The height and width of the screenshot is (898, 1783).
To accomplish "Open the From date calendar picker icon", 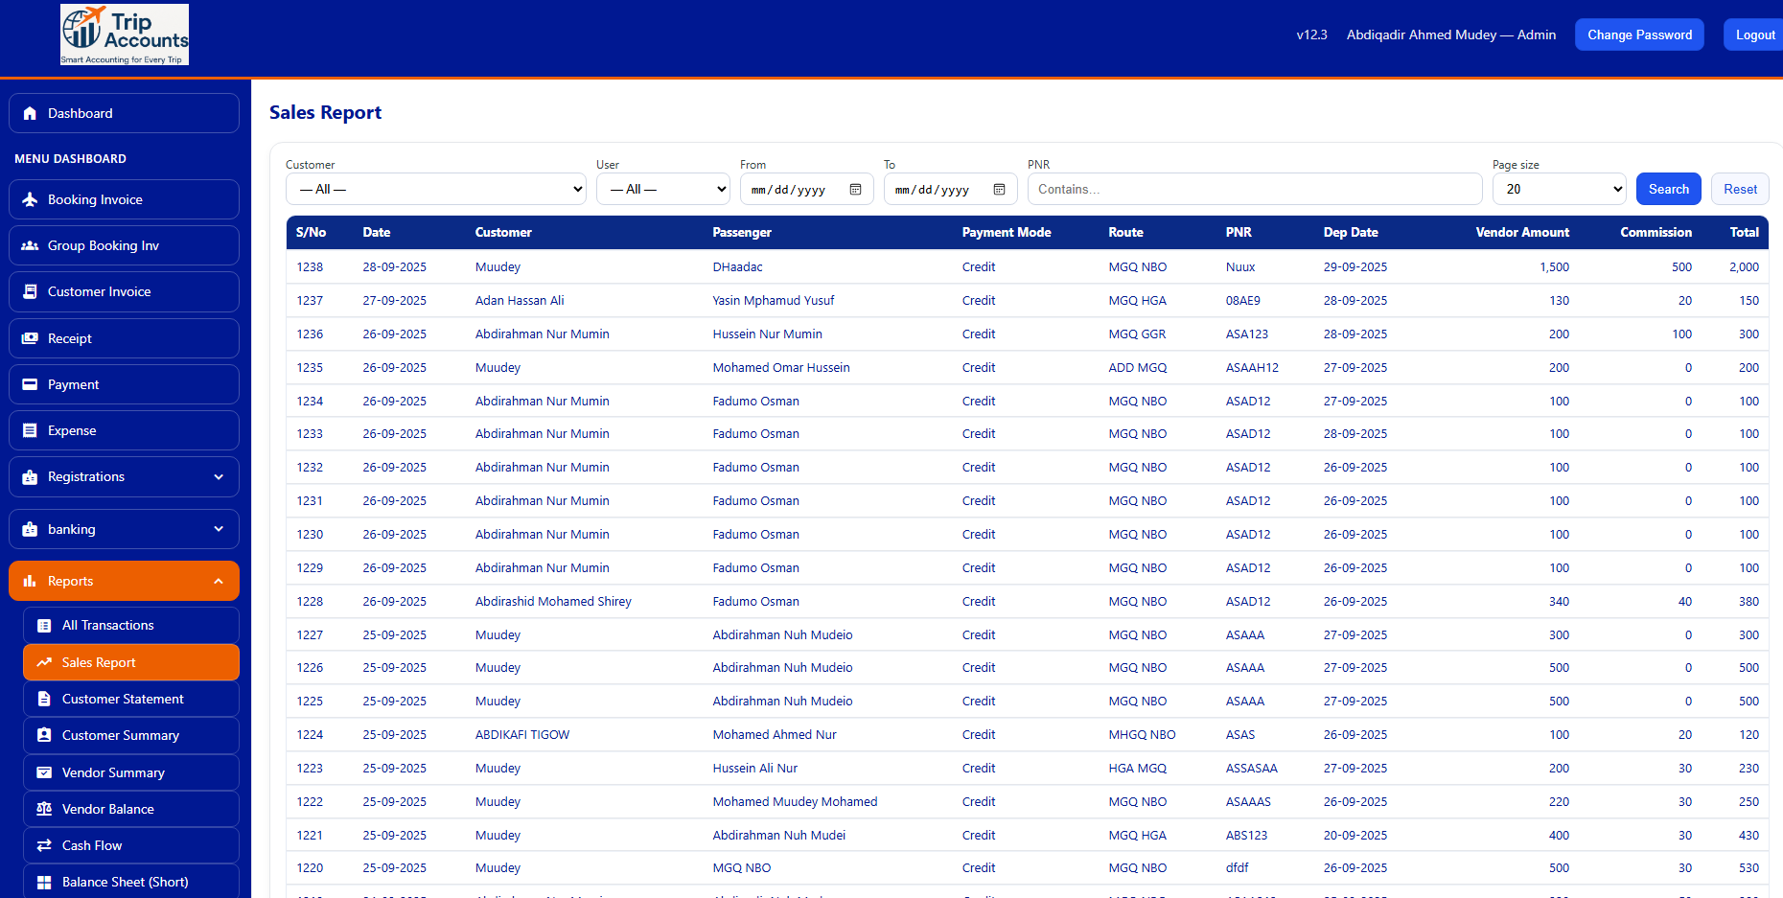I will click(x=855, y=190).
